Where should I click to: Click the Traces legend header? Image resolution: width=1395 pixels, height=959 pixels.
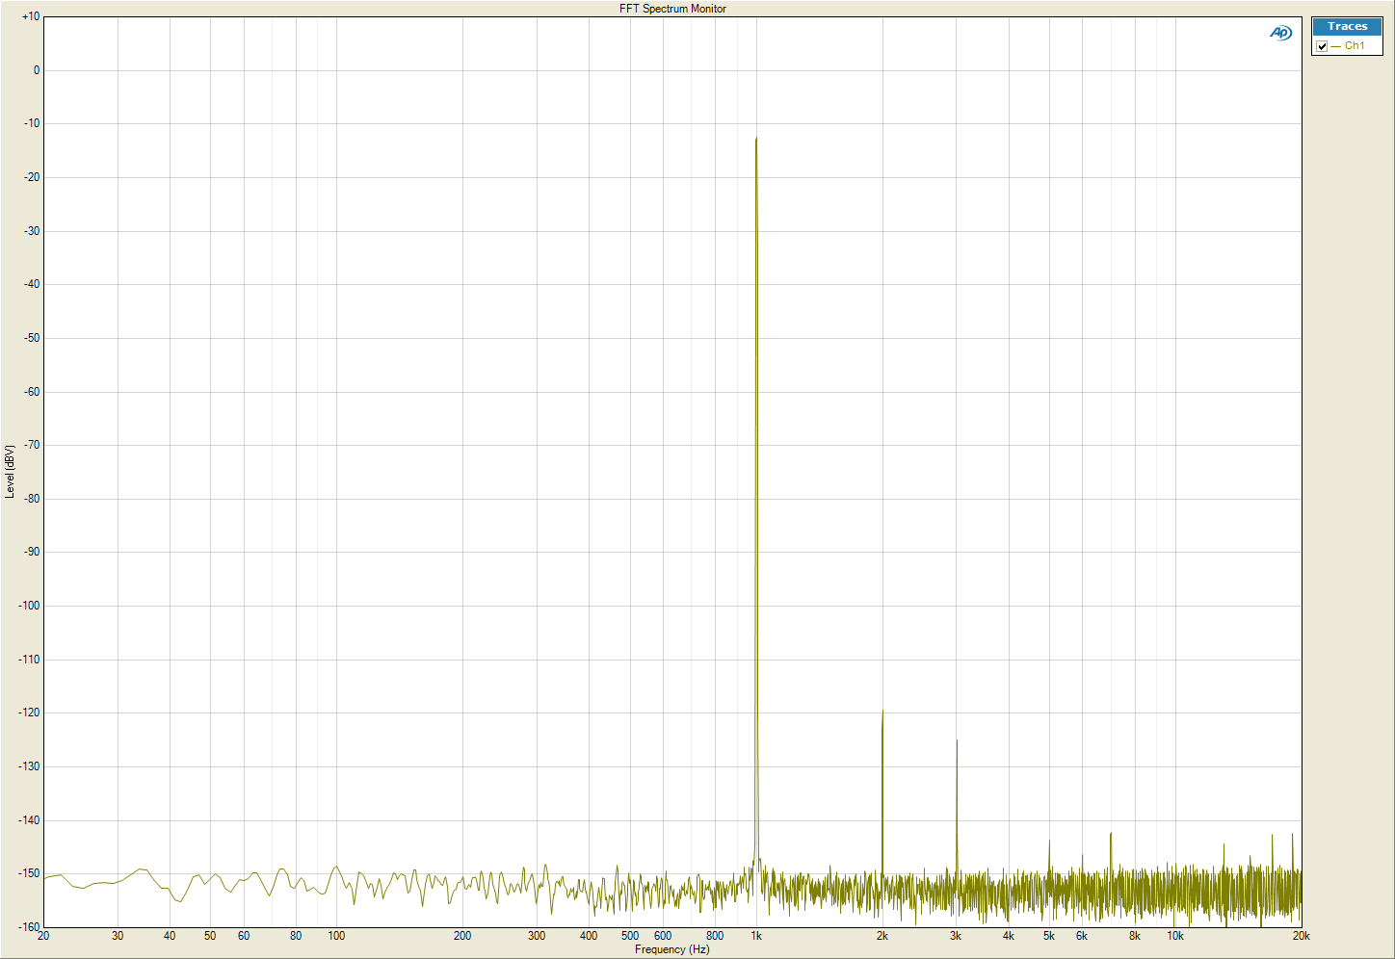click(1347, 27)
